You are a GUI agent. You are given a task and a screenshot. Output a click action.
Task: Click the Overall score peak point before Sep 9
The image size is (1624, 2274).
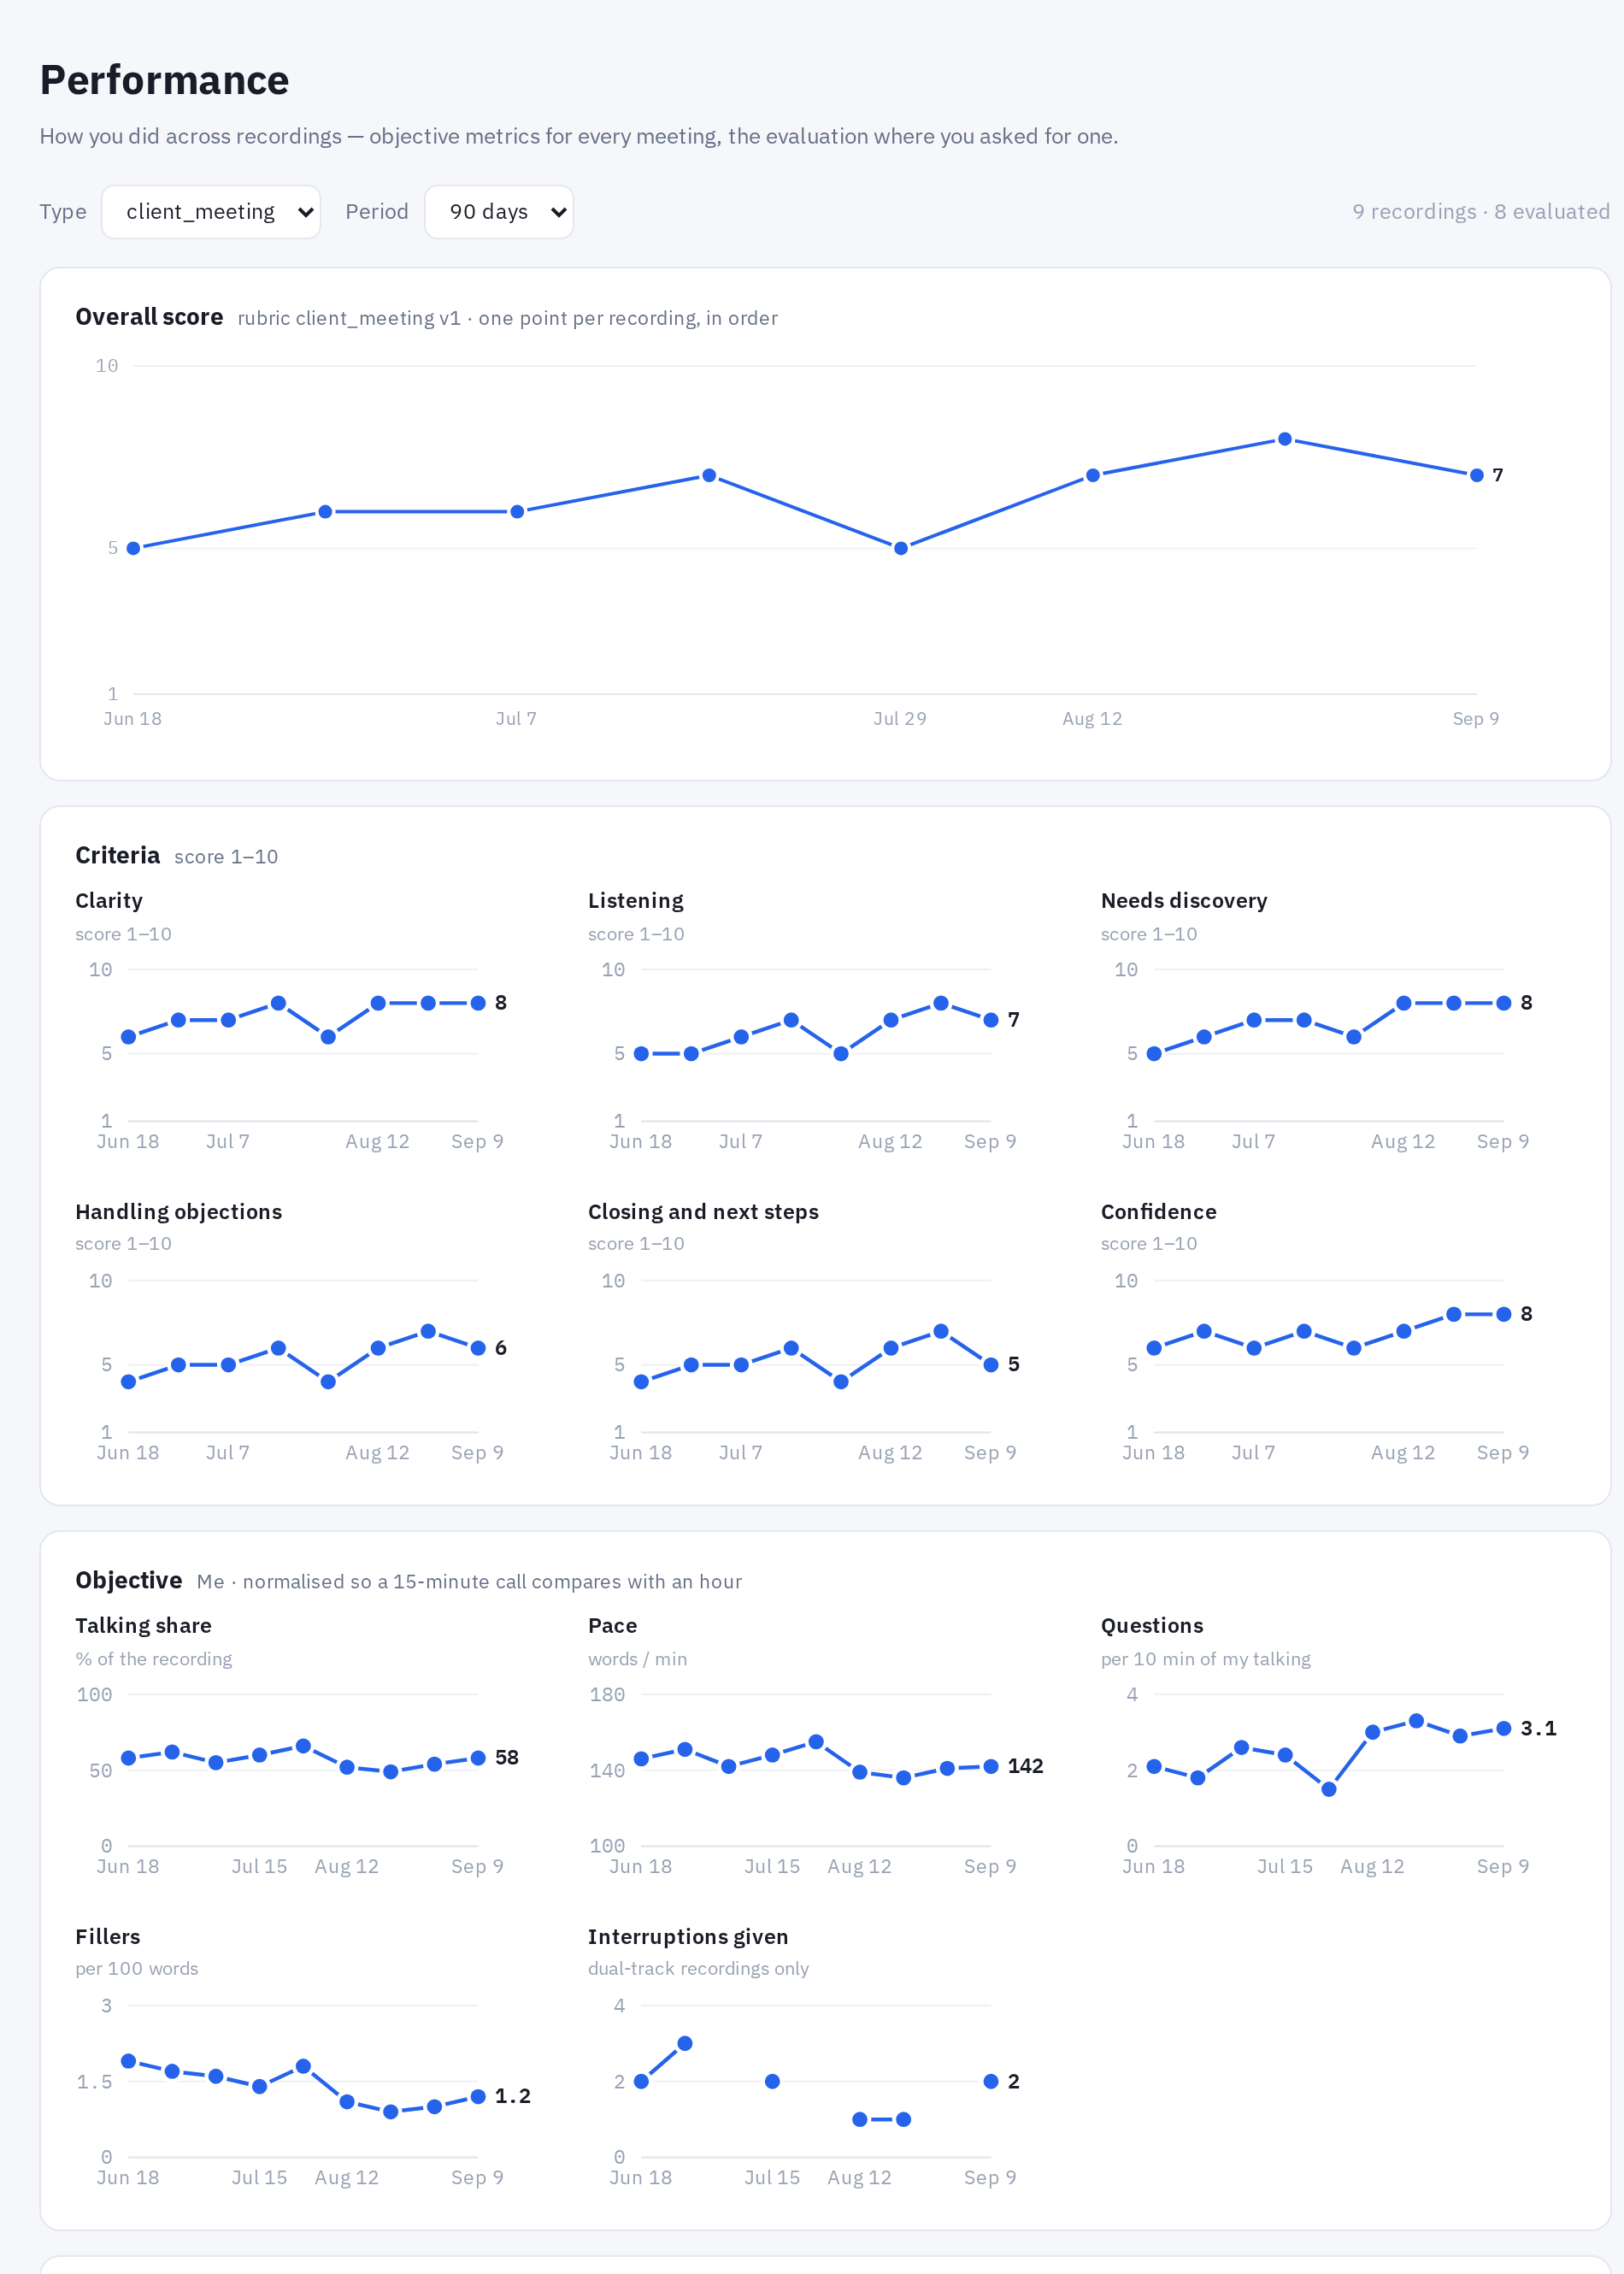[x=1285, y=439]
